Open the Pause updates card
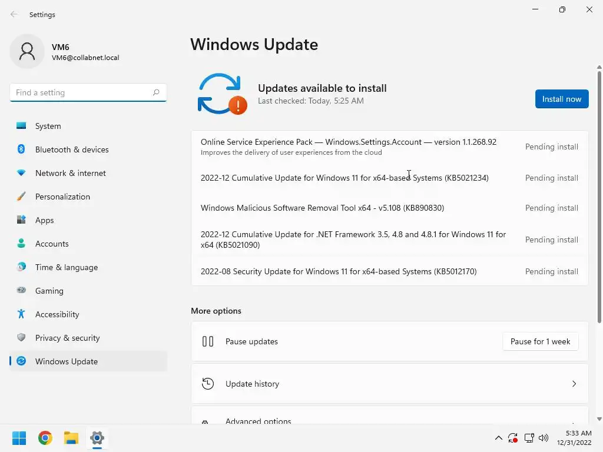This screenshot has width=603, height=452. click(390, 341)
